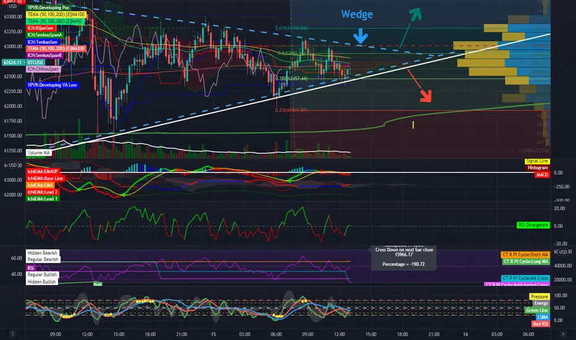Click the Volume MA label
Image resolution: width=576 pixels, height=340 pixels.
click(x=38, y=153)
